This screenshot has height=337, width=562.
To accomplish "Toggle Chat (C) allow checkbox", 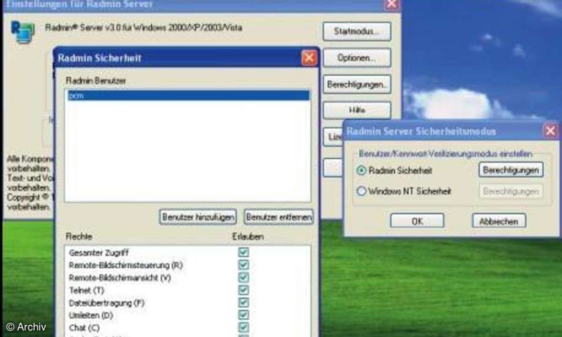I will (244, 328).
